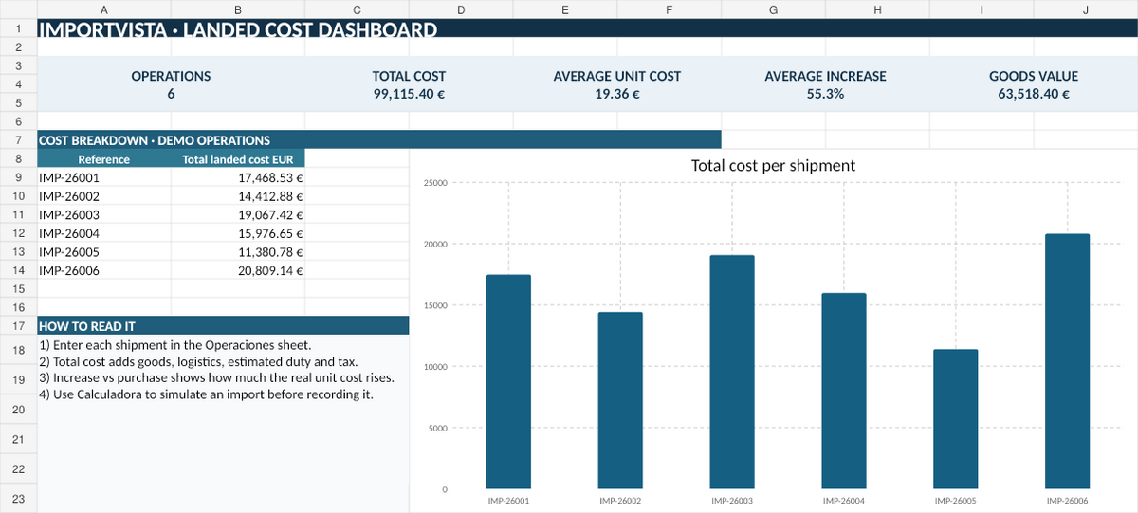The height and width of the screenshot is (513, 1138).
Task: Select the 15,976.65 € cost cell
Action: point(238,233)
